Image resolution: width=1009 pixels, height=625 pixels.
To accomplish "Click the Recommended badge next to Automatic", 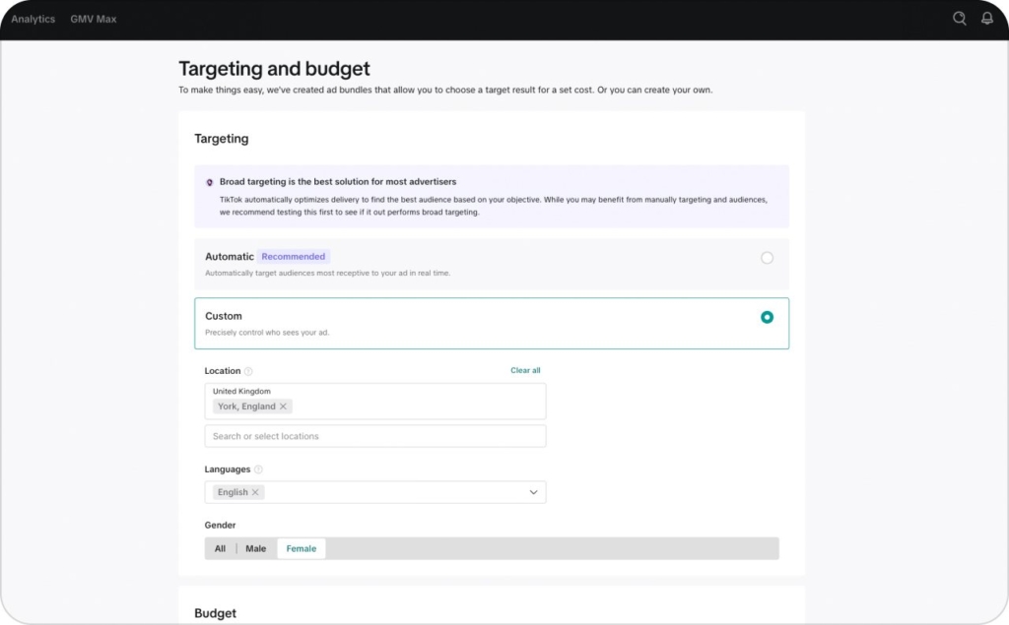I will tap(293, 256).
